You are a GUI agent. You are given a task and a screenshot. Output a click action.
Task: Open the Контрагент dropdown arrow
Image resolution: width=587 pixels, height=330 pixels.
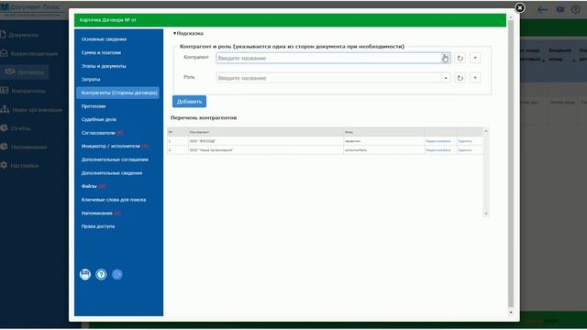tap(446, 58)
